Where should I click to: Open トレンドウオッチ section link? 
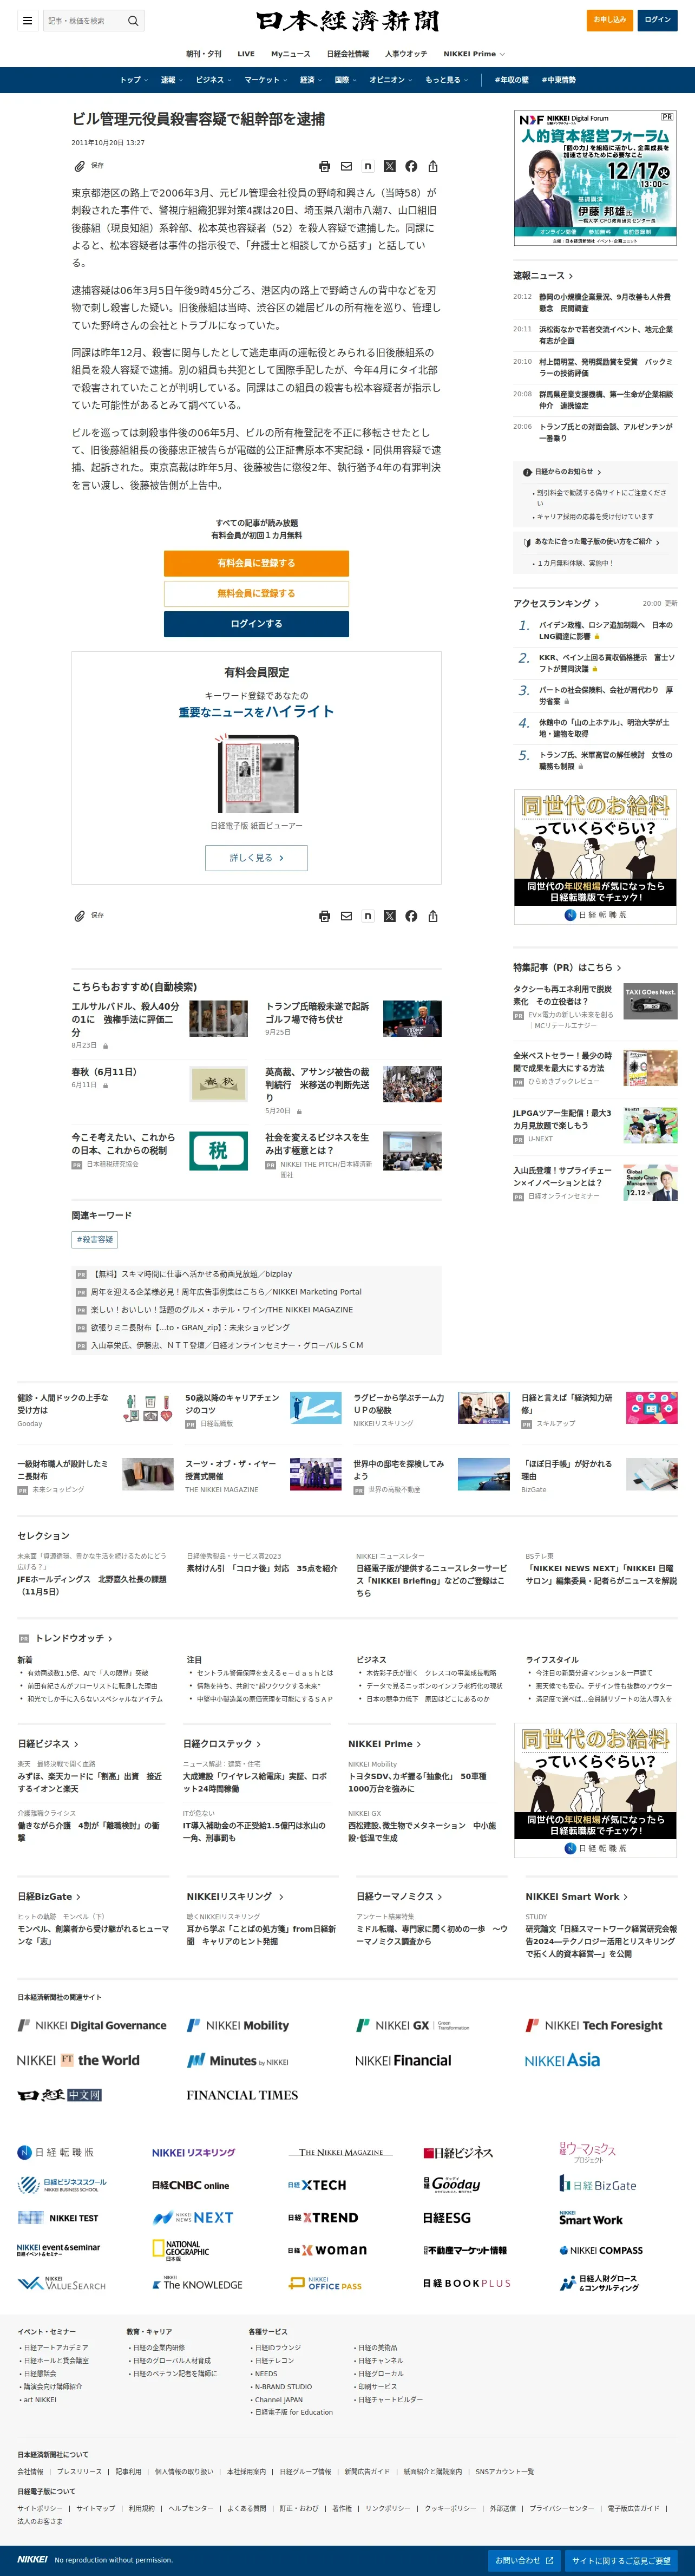(x=74, y=1638)
